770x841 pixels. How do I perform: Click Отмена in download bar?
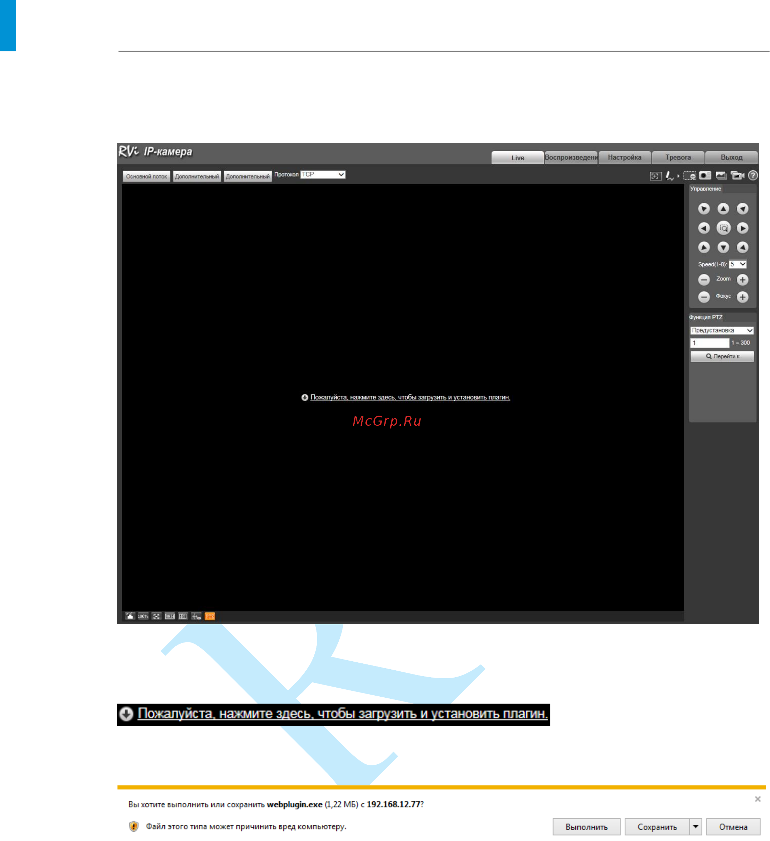[x=733, y=826]
